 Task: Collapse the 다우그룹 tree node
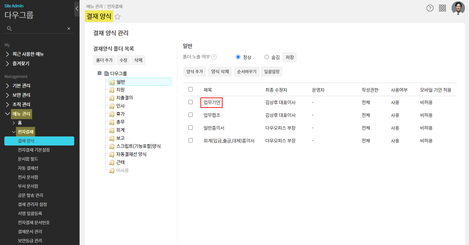coord(99,73)
